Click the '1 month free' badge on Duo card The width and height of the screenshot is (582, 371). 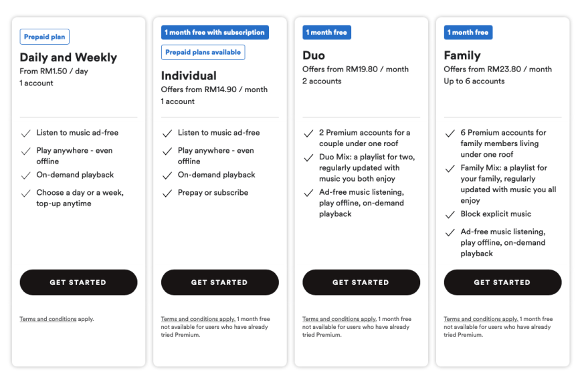326,32
